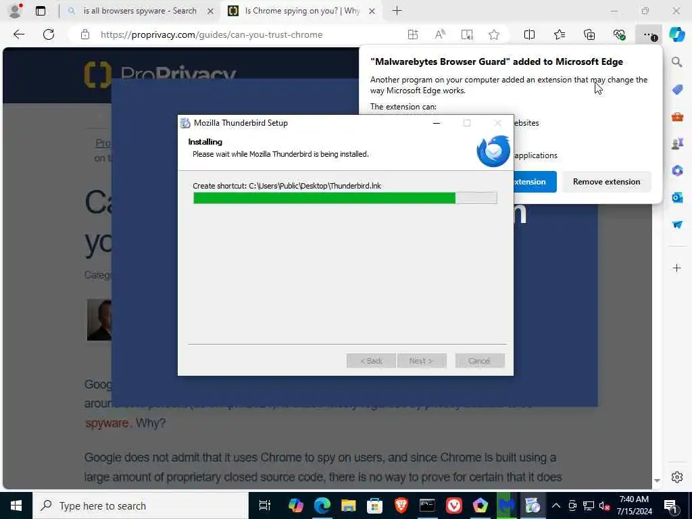The image size is (692, 519).
Task: Open the sidebar paper plane Drop icon
Action: [677, 224]
